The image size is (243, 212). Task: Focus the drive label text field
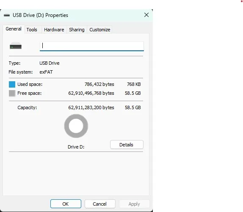[92, 46]
